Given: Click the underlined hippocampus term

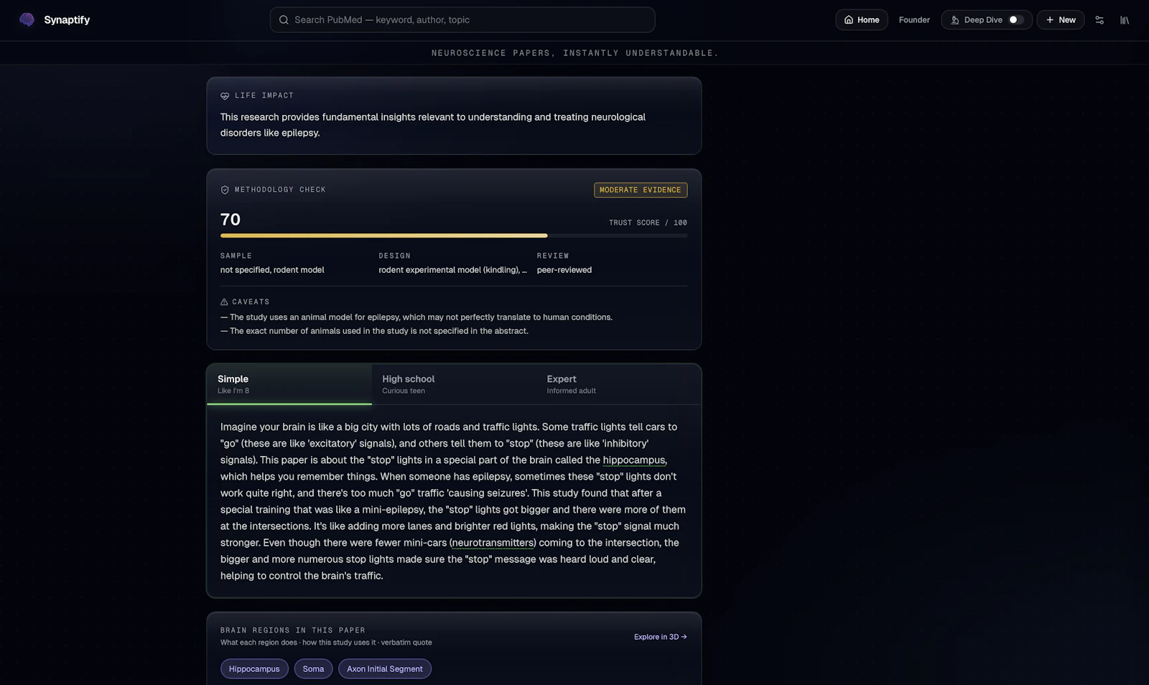Looking at the screenshot, I should [634, 460].
